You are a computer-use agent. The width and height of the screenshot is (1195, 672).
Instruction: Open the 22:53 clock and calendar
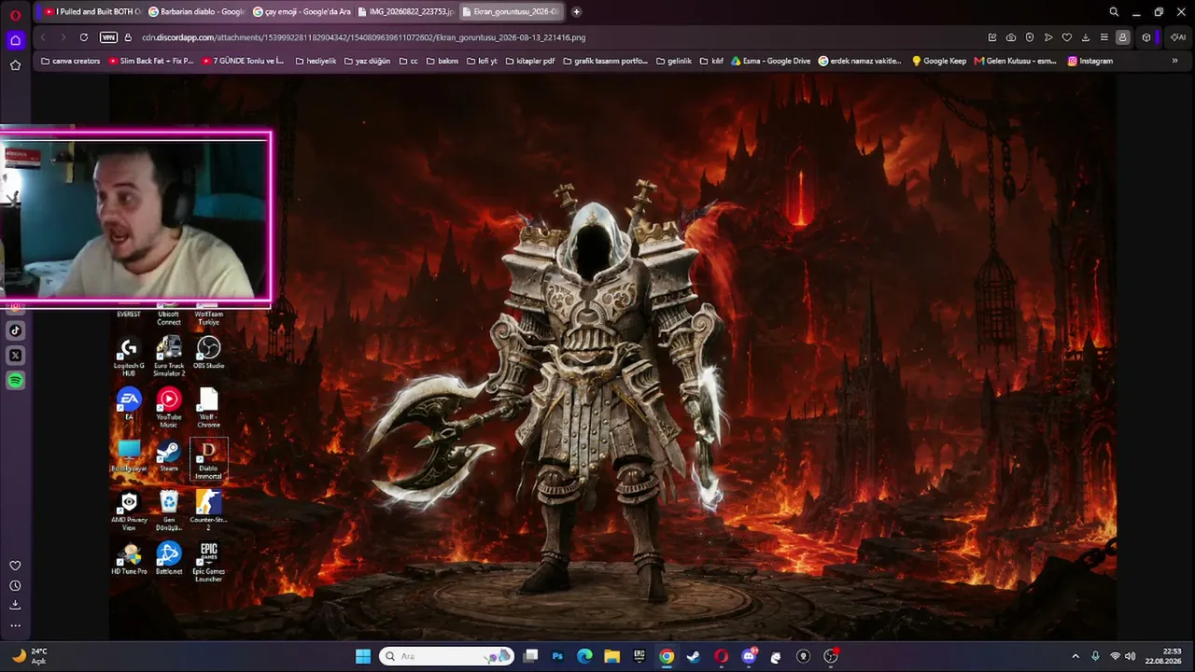pyautogui.click(x=1163, y=656)
